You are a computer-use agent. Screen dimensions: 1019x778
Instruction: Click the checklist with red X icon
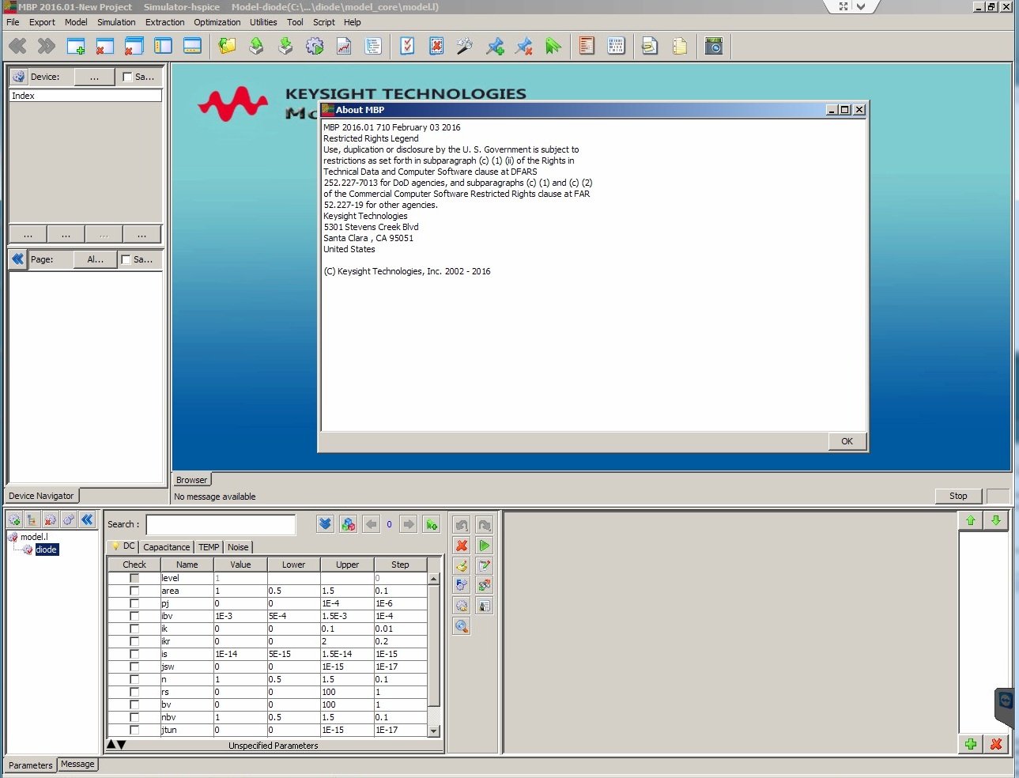436,46
